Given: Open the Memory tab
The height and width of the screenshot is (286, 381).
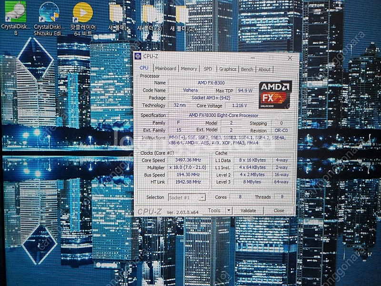Looking at the screenshot, I should click(x=189, y=69).
